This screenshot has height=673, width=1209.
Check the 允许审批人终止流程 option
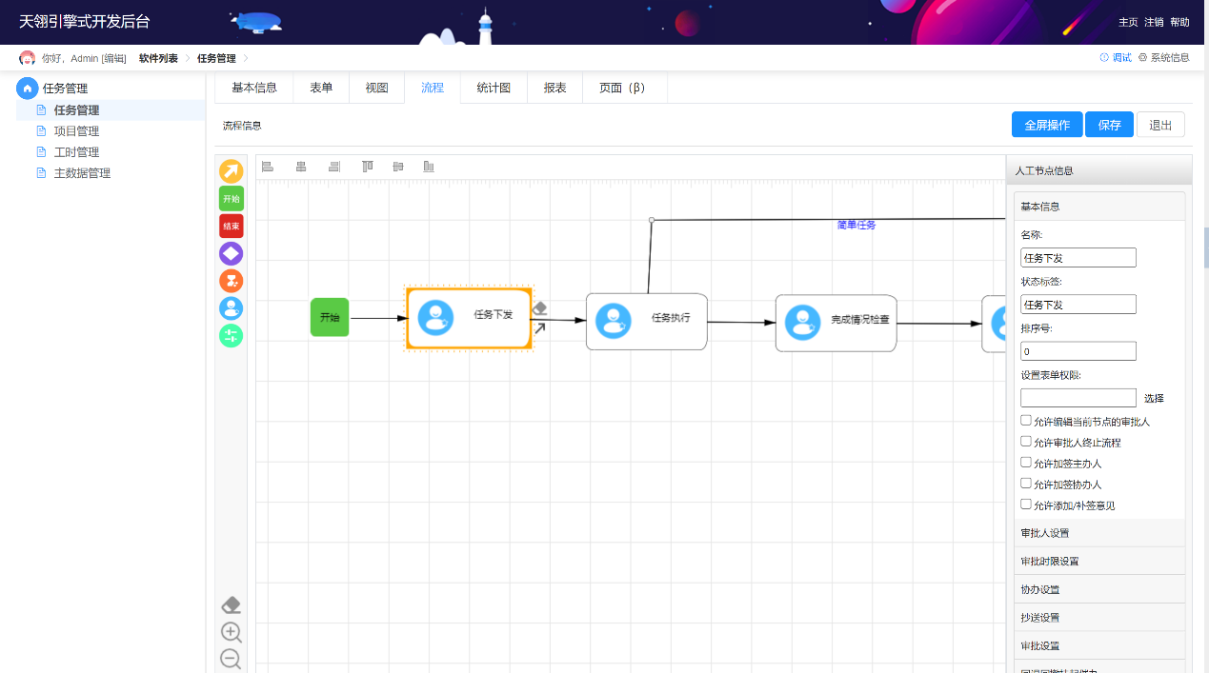[1026, 442]
